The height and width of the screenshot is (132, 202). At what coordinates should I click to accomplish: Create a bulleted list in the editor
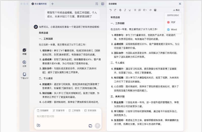[135, 10]
